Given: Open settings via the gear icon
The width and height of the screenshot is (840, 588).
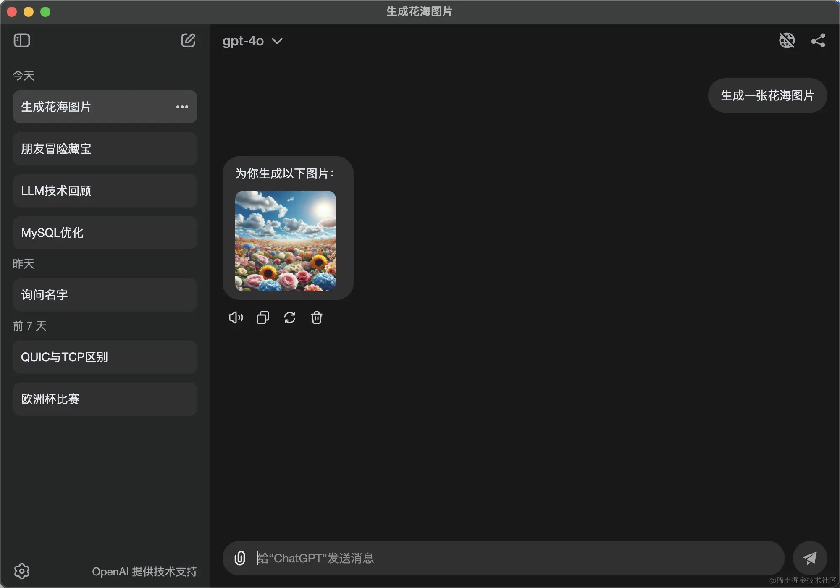Looking at the screenshot, I should [22, 571].
